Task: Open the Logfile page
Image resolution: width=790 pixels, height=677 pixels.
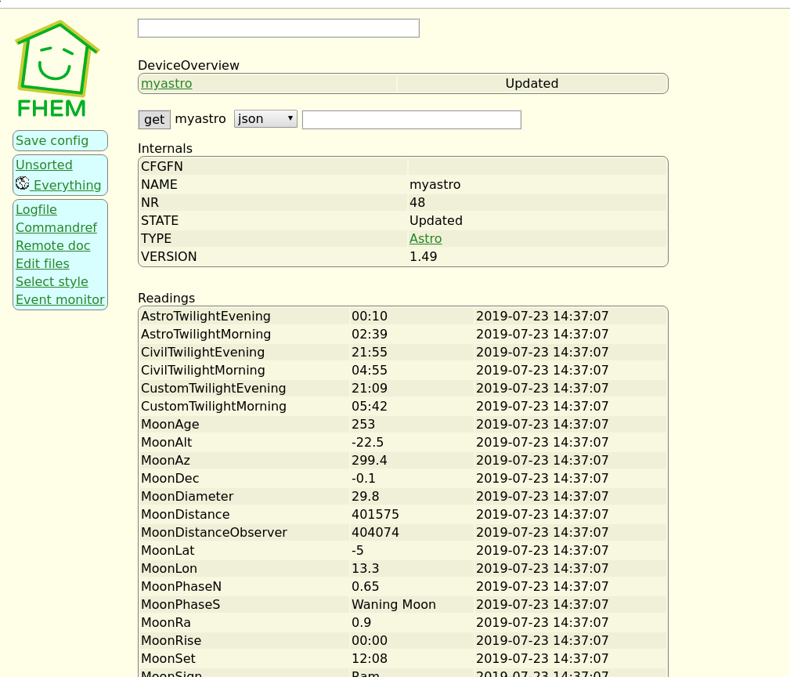Action: (36, 210)
